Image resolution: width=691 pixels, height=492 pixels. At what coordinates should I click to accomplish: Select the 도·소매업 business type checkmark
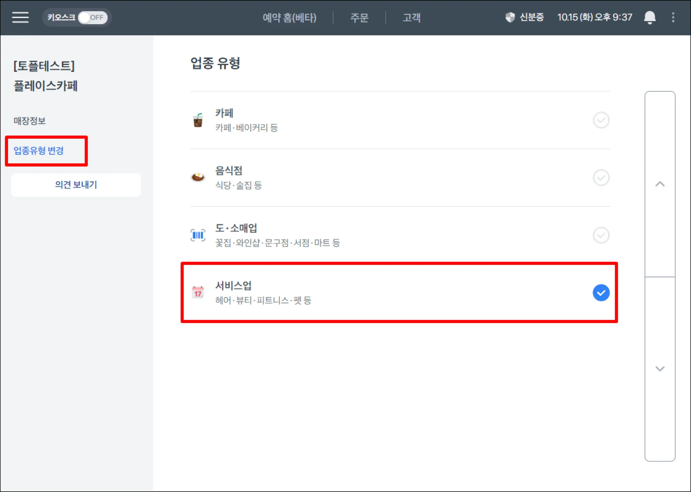(601, 235)
